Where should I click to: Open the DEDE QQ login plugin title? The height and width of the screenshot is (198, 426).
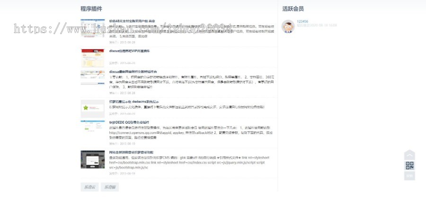pyautogui.click(x=129, y=122)
